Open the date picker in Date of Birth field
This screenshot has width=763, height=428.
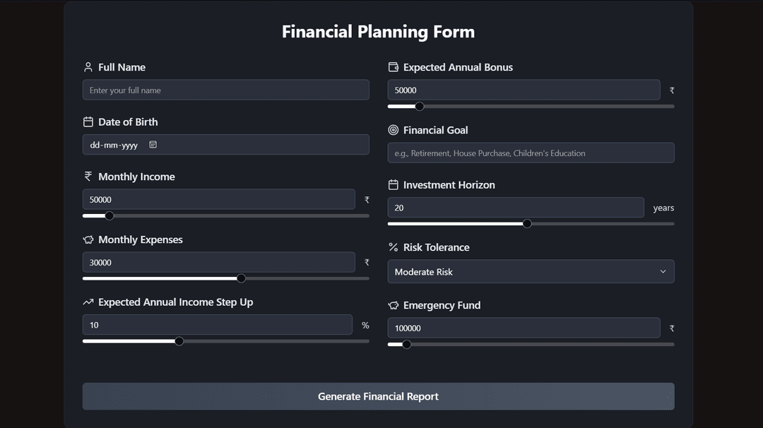pyautogui.click(x=153, y=145)
